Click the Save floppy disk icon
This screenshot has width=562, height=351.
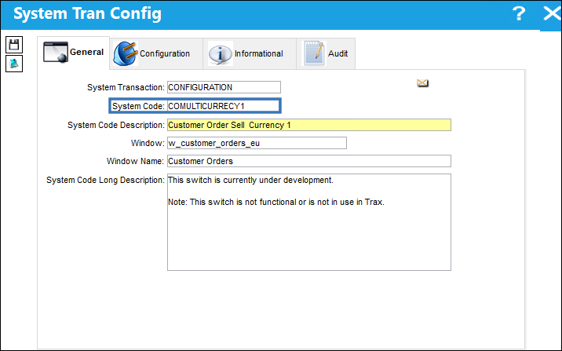[14, 45]
